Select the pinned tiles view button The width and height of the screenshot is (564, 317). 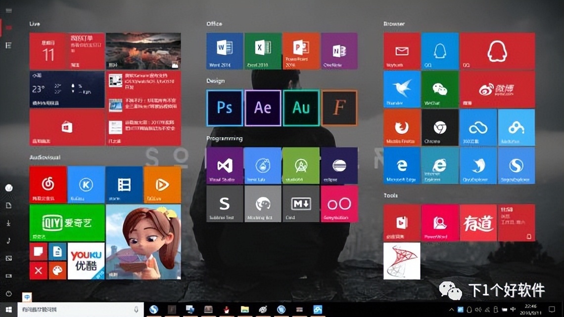tap(8, 28)
